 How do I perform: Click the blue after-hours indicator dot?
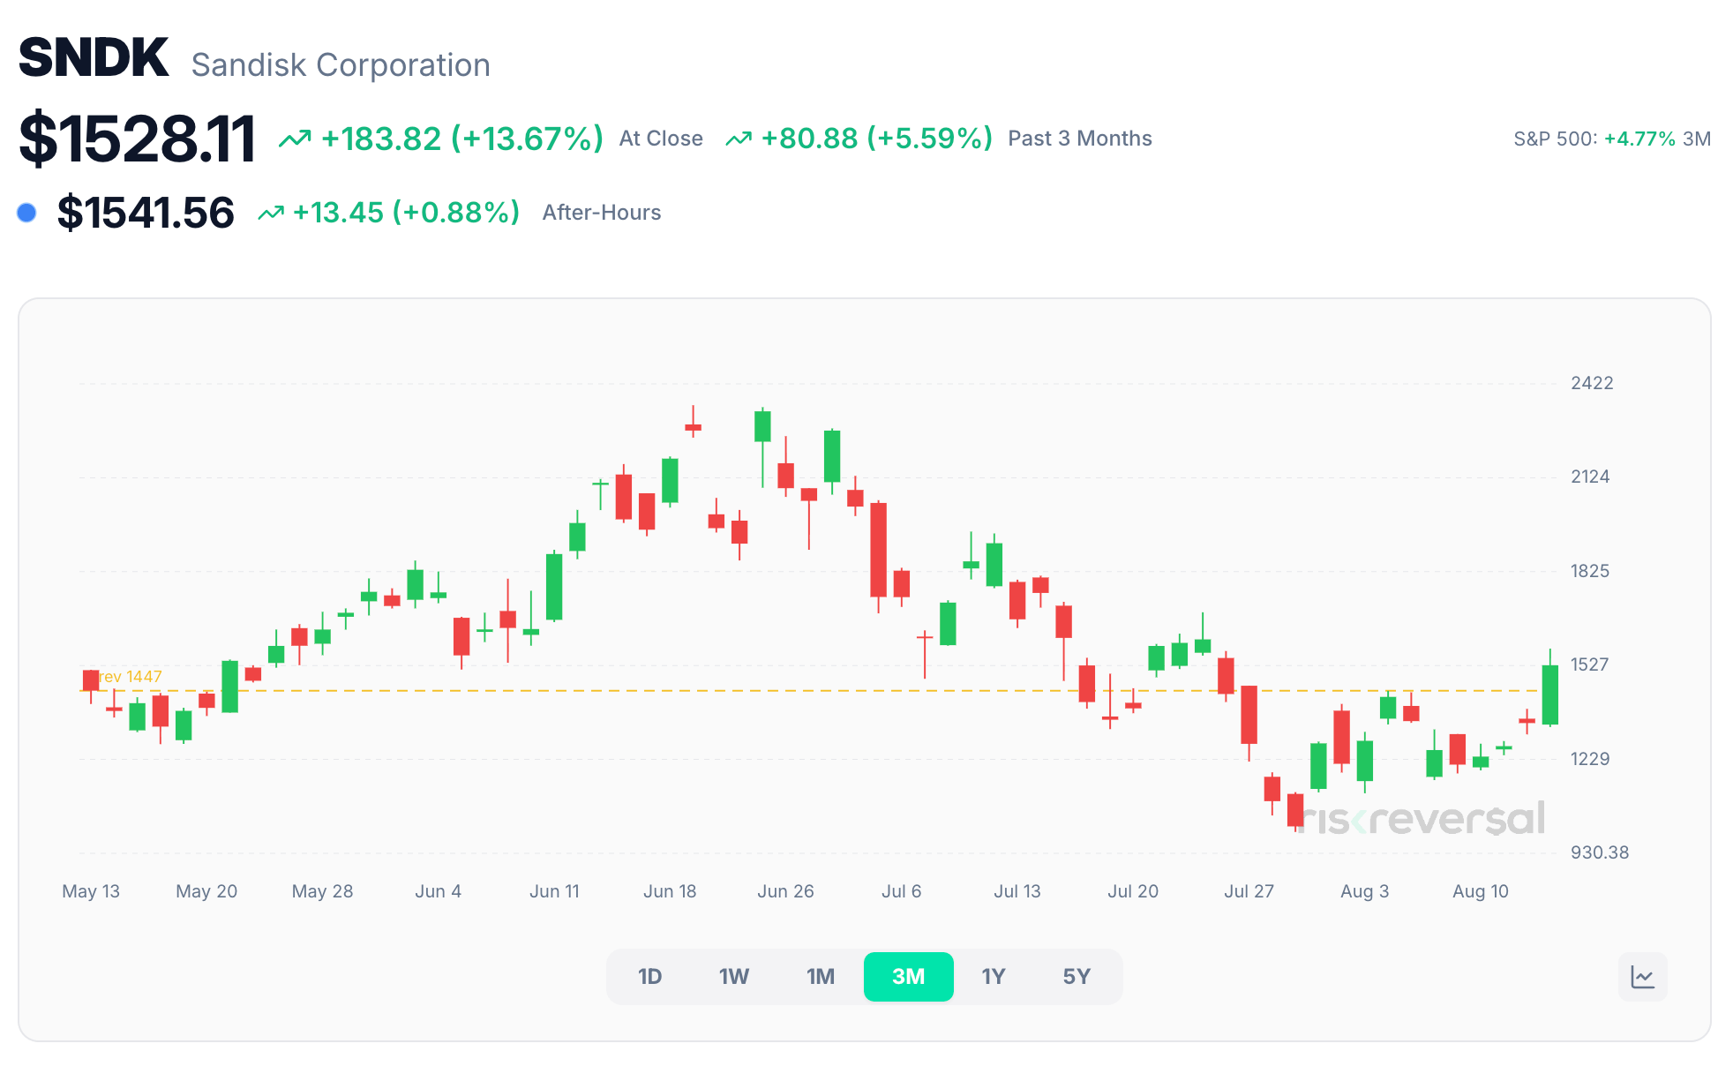click(x=27, y=213)
